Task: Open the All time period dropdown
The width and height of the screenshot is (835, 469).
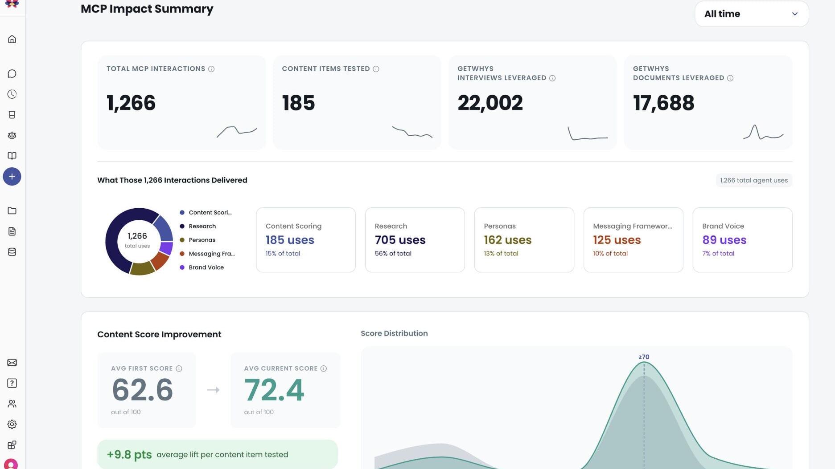Action: [752, 14]
